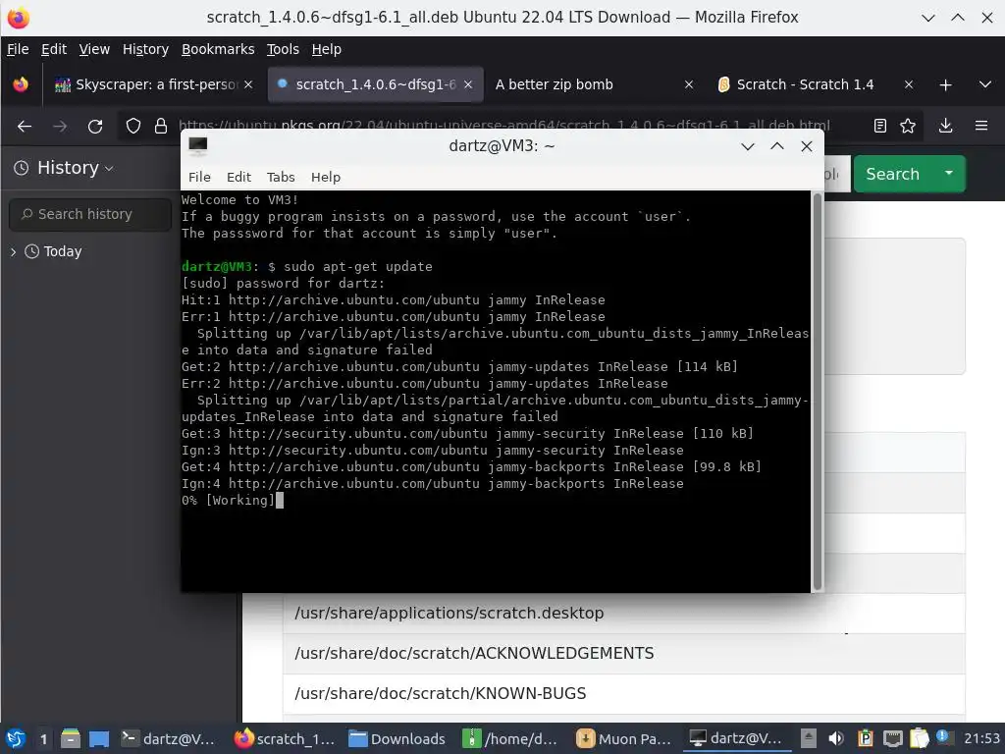Click the Firefox back arrow button
Screen dimensions: 1005x754
[x=25, y=127]
